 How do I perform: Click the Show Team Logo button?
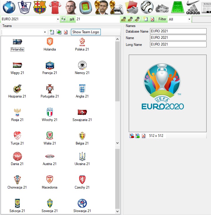coord(86,32)
